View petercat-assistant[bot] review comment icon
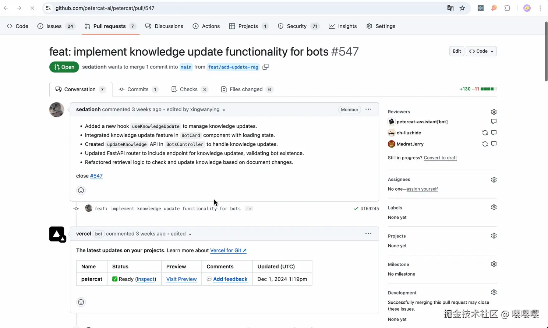 point(494,121)
